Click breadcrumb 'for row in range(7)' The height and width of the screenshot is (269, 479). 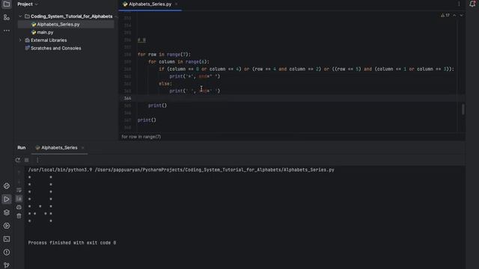[141, 137]
